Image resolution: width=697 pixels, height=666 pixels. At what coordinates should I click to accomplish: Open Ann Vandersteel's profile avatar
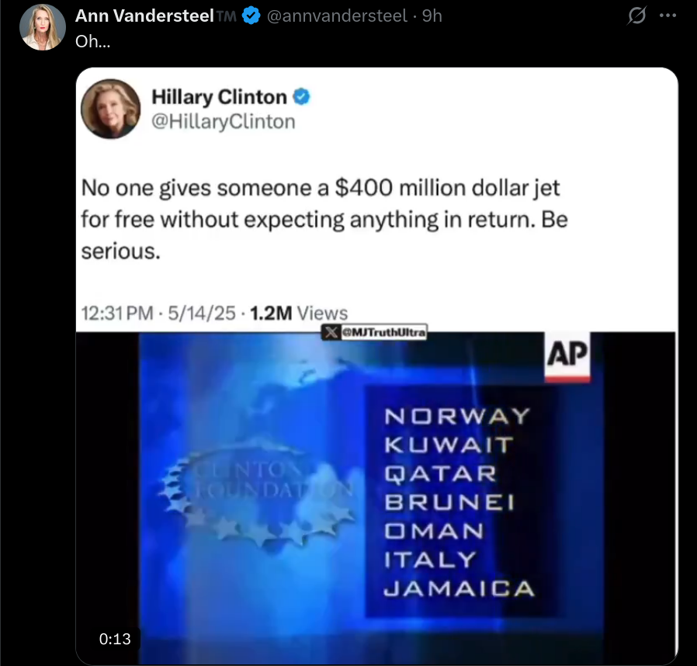(43, 27)
